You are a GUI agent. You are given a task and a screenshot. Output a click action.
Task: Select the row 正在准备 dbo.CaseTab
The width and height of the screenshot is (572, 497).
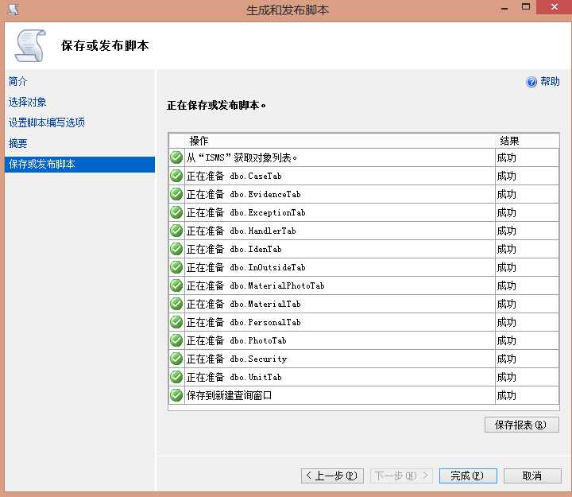click(364, 176)
